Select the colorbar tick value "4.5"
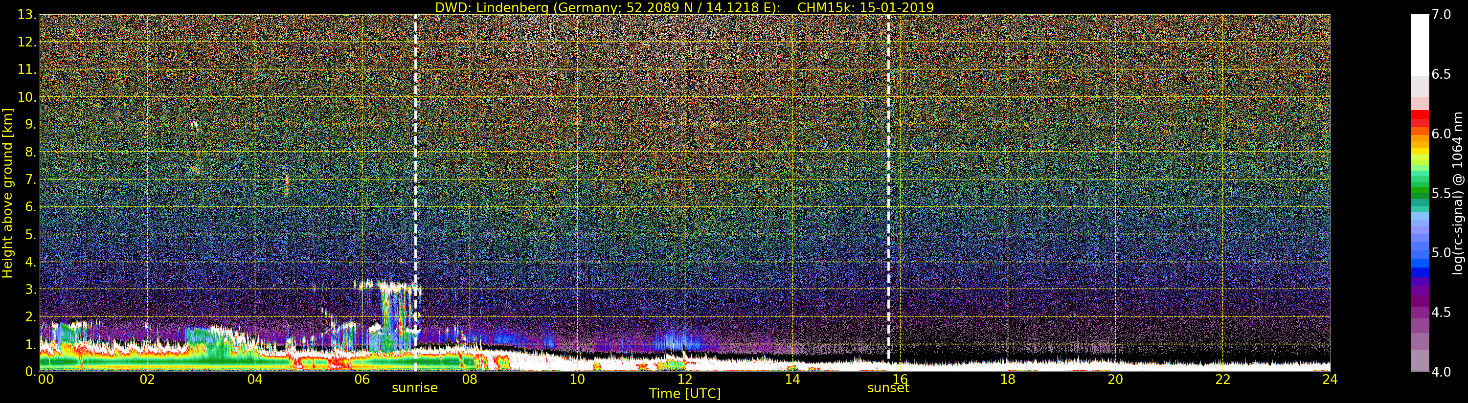The height and width of the screenshot is (403, 1468). [x=1442, y=313]
